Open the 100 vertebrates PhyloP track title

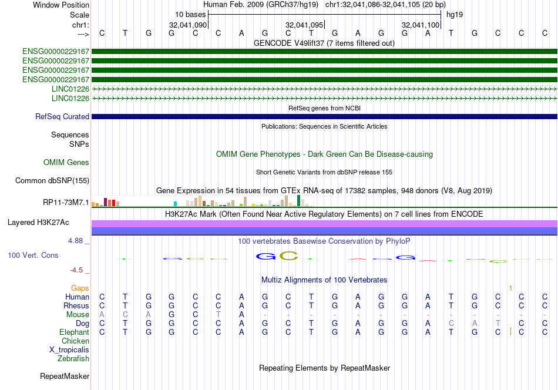pos(324,241)
